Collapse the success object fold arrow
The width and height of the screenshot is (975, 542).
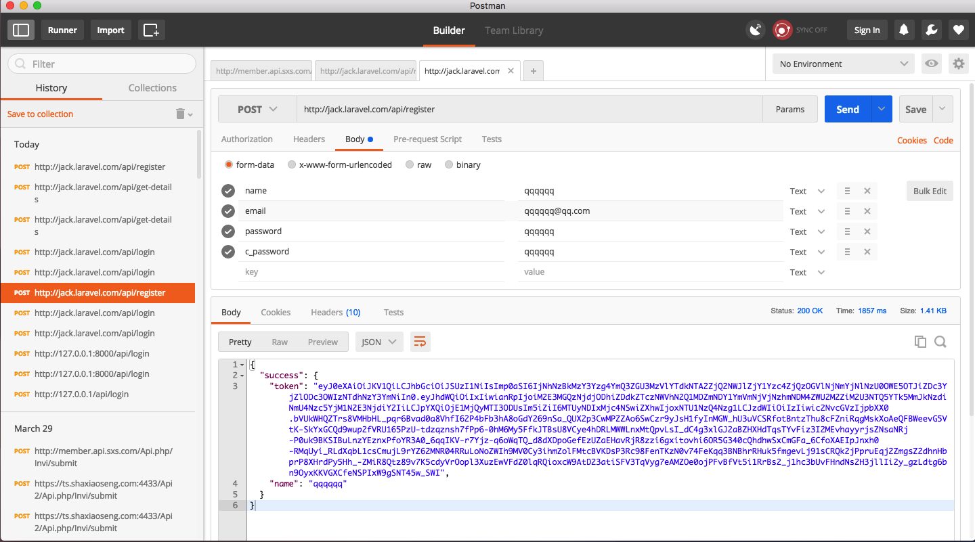(242, 376)
